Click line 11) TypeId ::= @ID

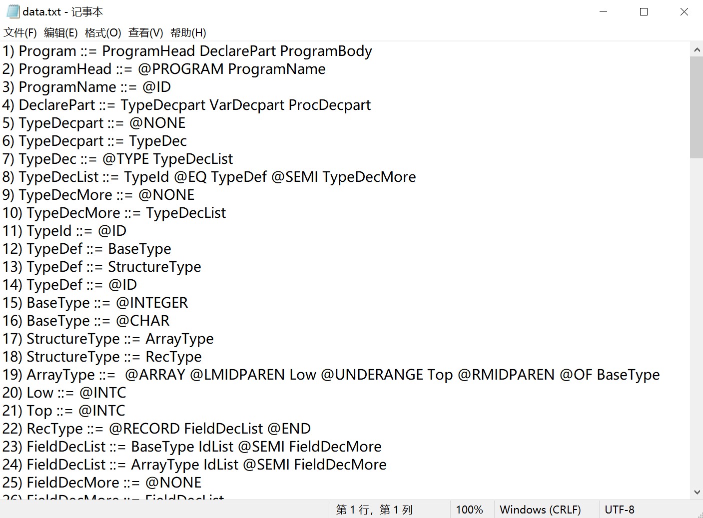(x=64, y=231)
